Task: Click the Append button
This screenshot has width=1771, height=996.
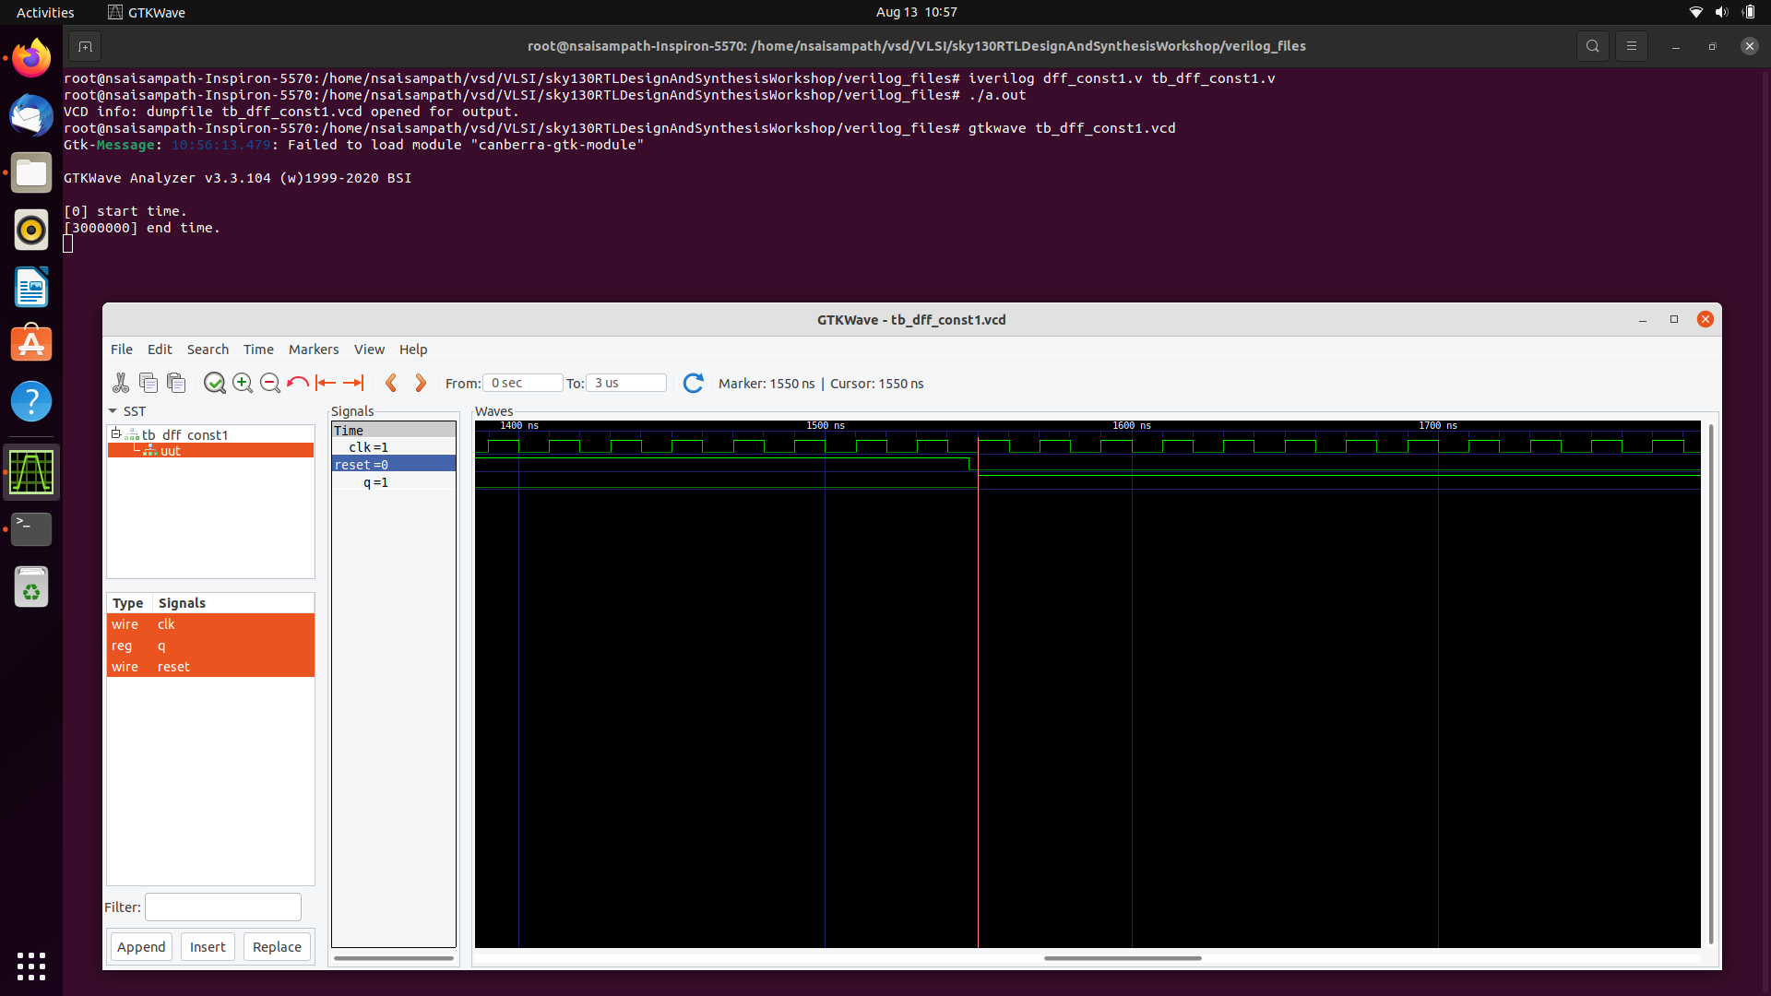Action: 140,946
